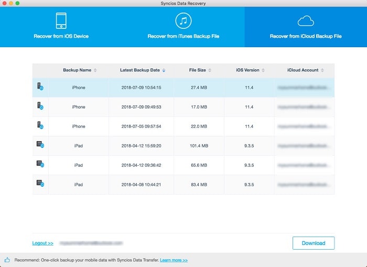Click the 17.0 MB file size cell
The image size is (367, 267).
tap(199, 107)
